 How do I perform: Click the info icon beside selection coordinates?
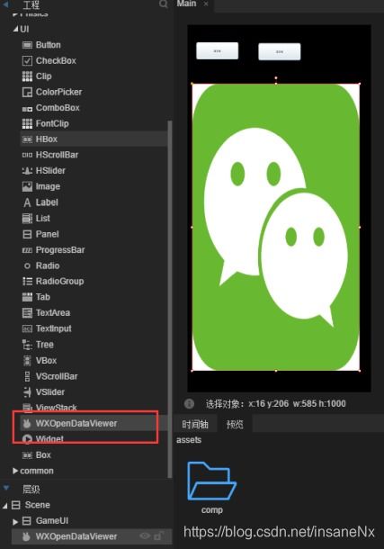[189, 404]
